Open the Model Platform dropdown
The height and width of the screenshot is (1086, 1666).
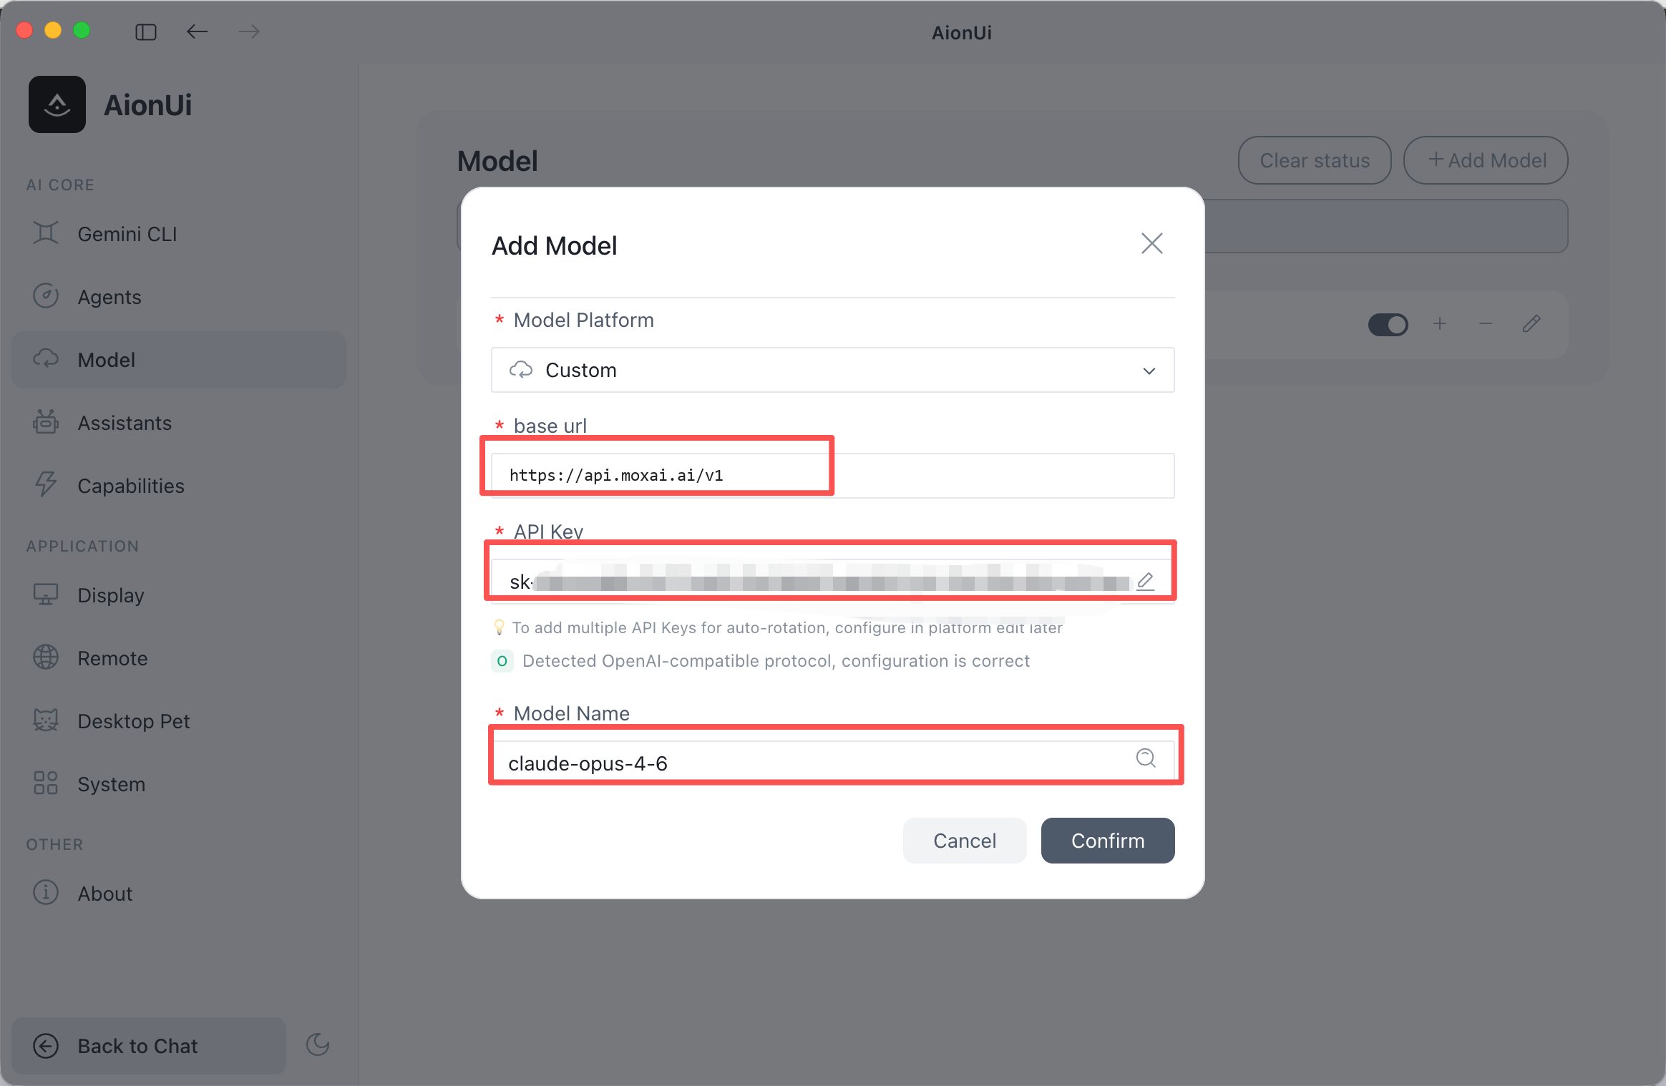(832, 370)
